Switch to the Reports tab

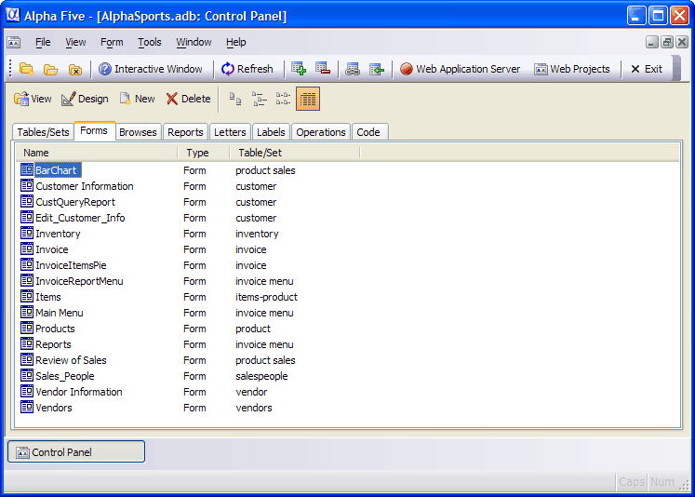click(185, 132)
